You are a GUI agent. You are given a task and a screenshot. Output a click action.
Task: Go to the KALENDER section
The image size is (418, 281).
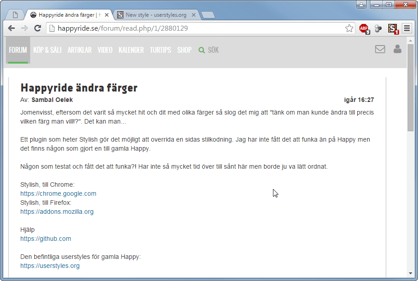[131, 50]
